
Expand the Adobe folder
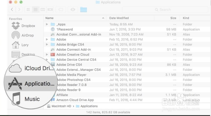(47, 39)
